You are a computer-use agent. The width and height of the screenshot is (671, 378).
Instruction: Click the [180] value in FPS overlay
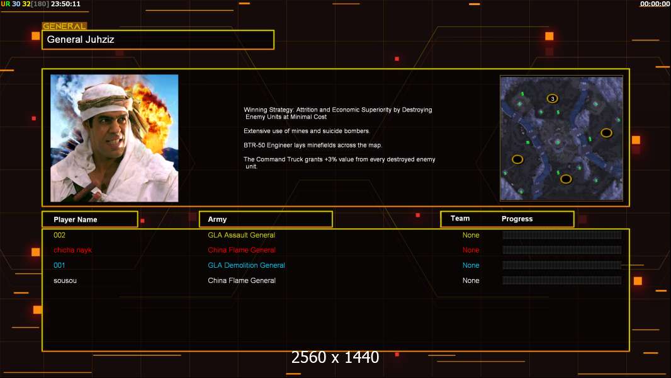(40, 4)
